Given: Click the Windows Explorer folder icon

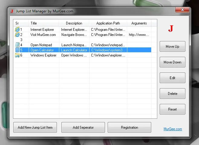Looking at the screenshot, I should coord(17,55).
